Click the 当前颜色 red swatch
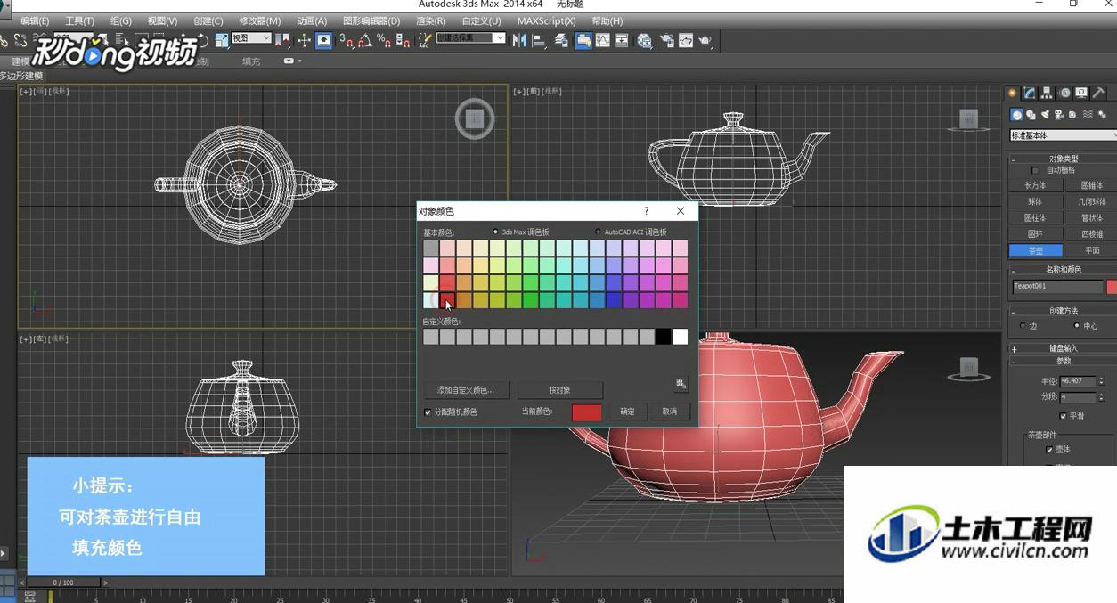This screenshot has width=1117, height=603. tap(587, 412)
